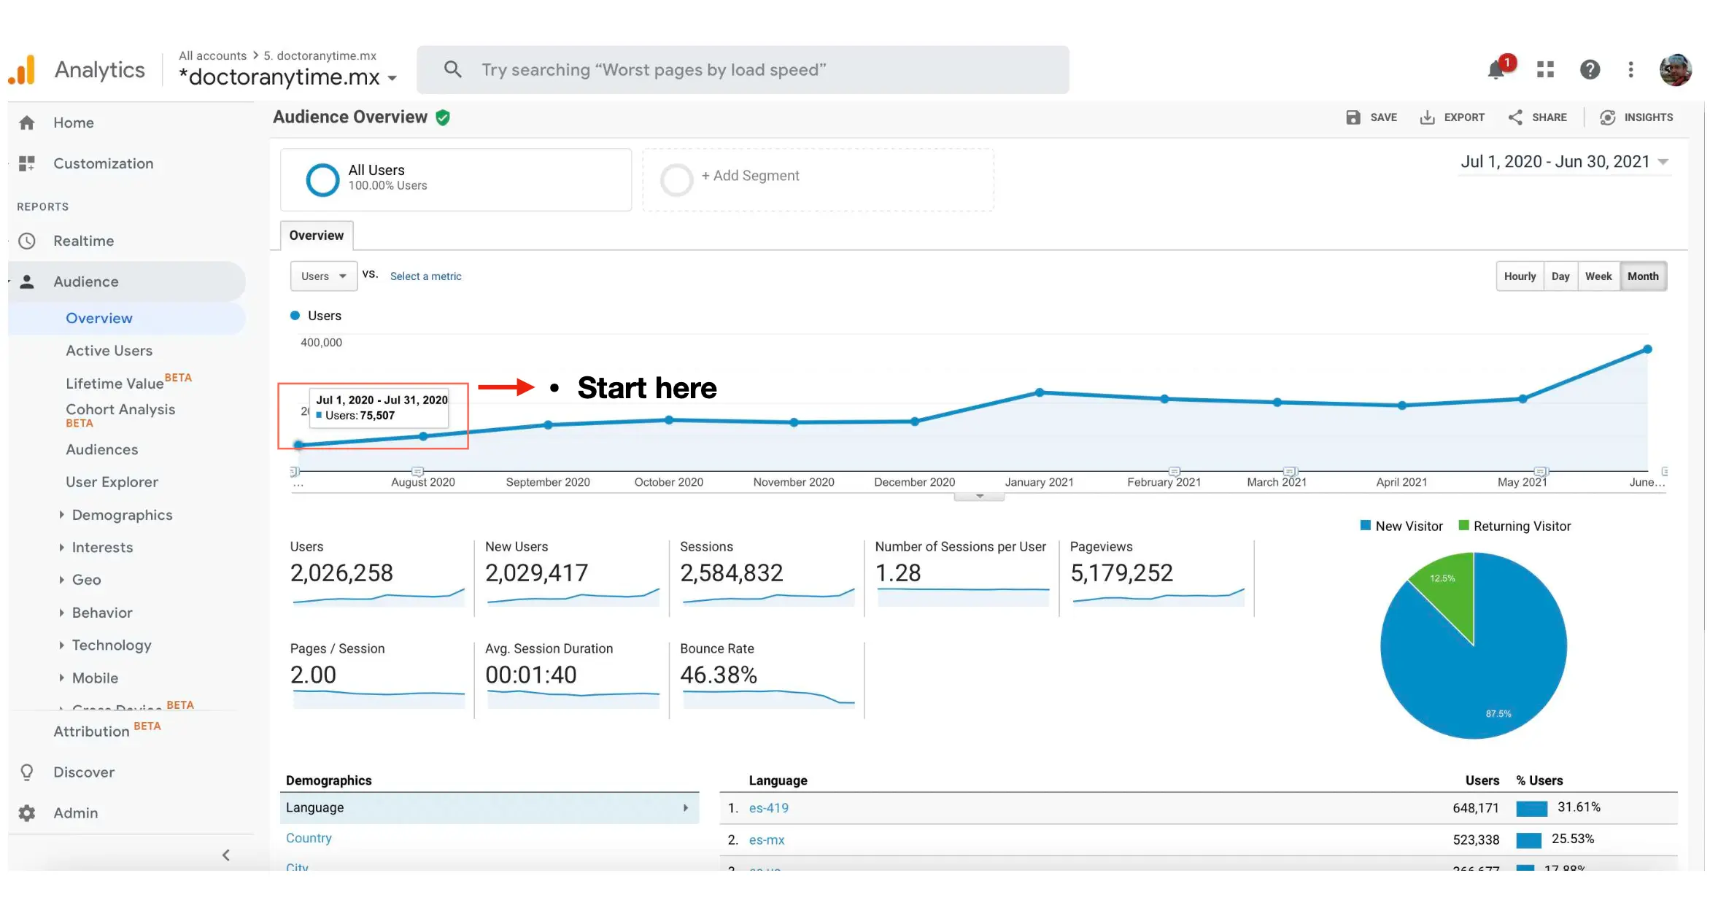Open the Users metric dropdown

coord(323,276)
